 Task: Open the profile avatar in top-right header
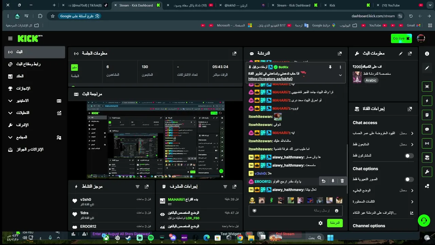[x=421, y=38]
